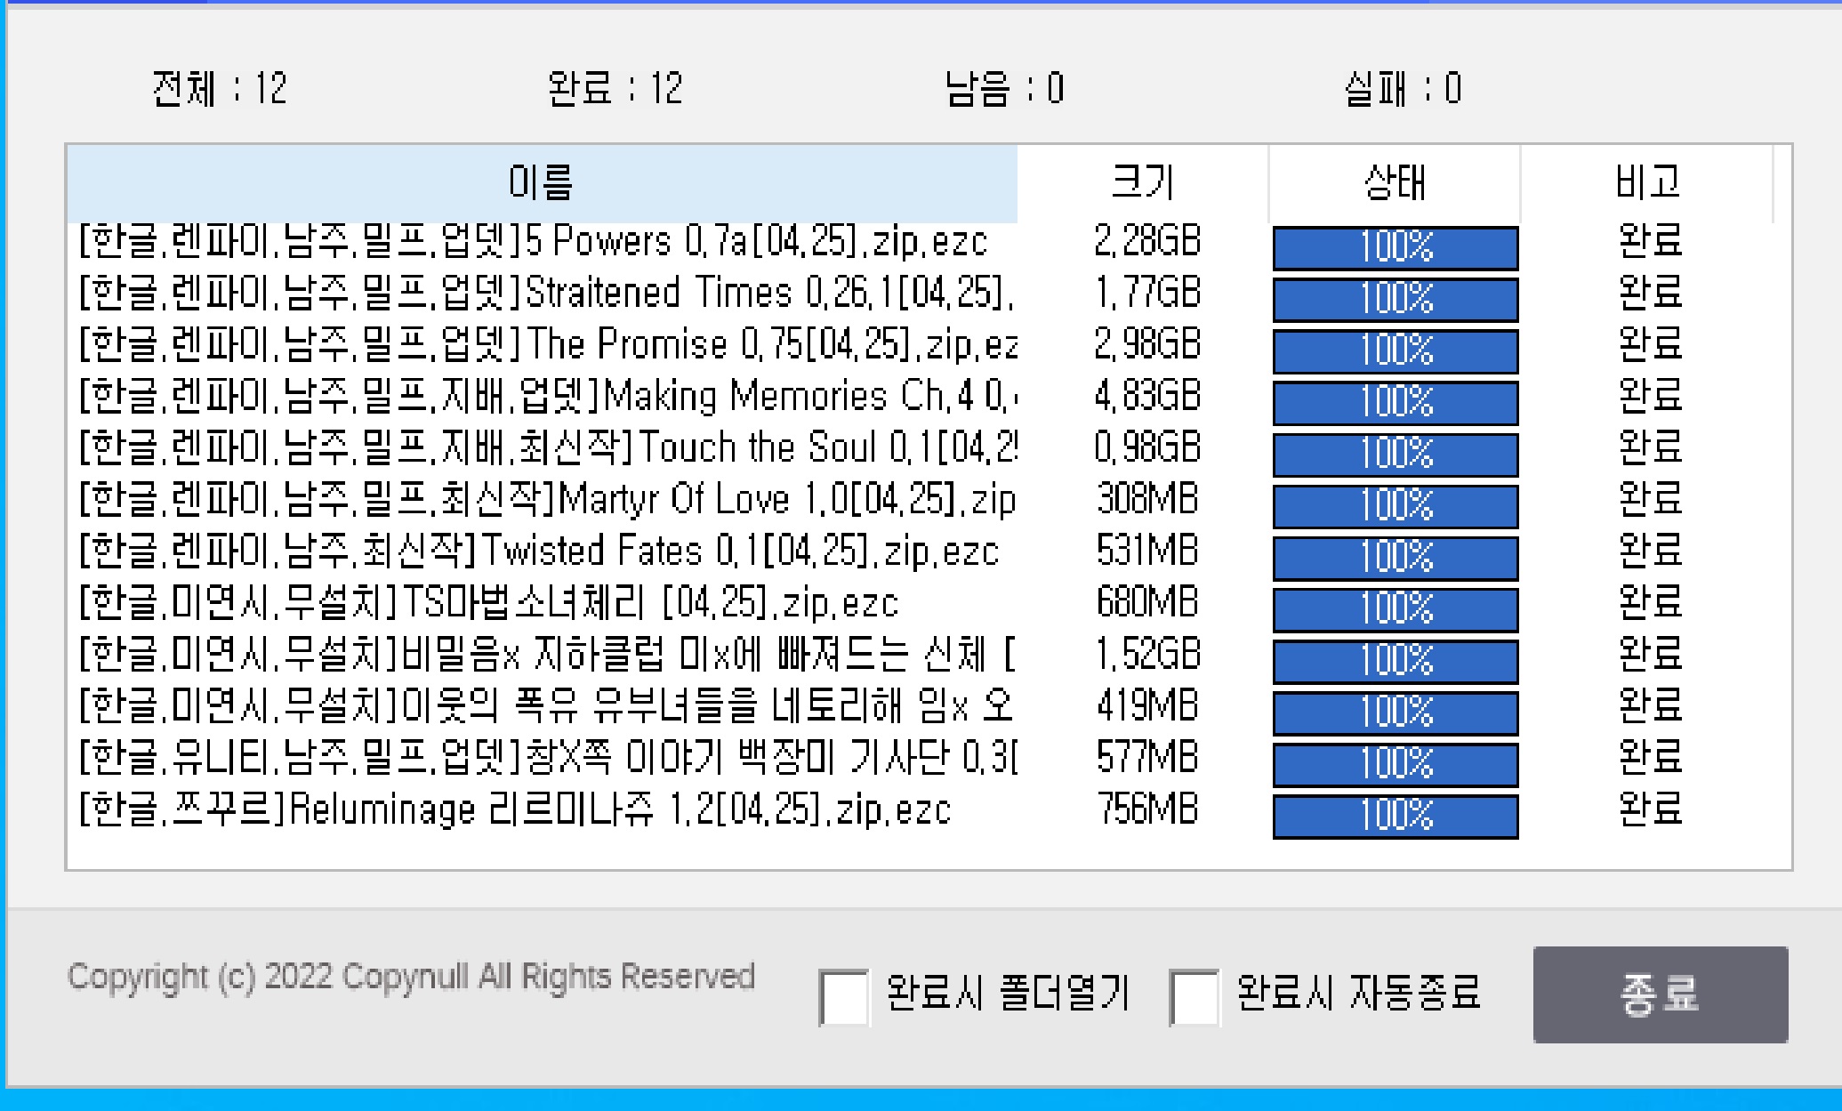Click the 100% progress bar of 2.28GB file
The image size is (1842, 1111).
pyautogui.click(x=1395, y=247)
